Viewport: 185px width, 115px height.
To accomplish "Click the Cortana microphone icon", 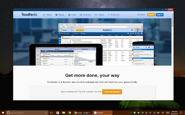I will [46, 113].
